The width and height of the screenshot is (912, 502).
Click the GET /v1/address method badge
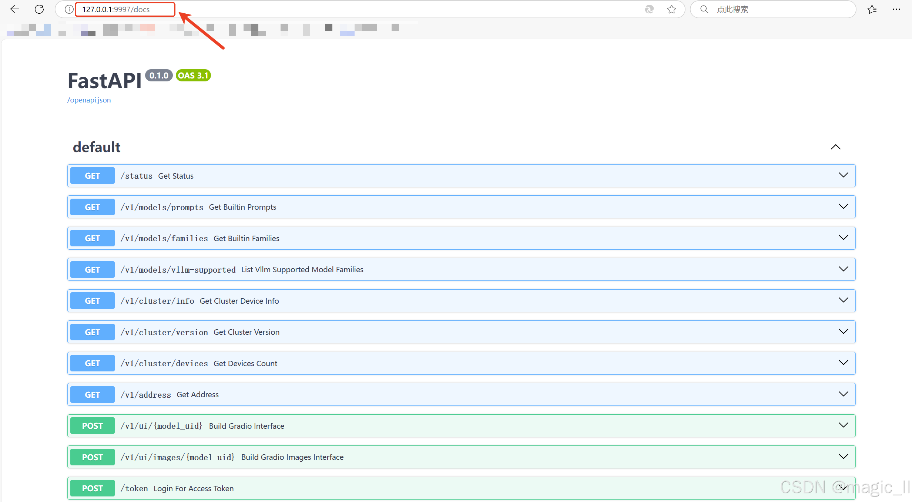click(92, 394)
